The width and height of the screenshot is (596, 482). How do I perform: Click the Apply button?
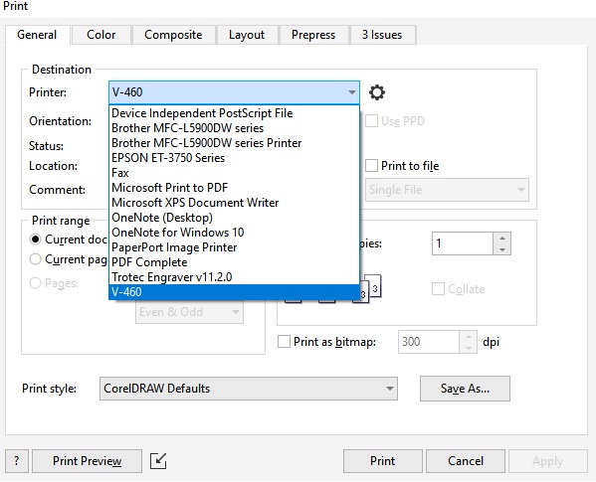547,461
